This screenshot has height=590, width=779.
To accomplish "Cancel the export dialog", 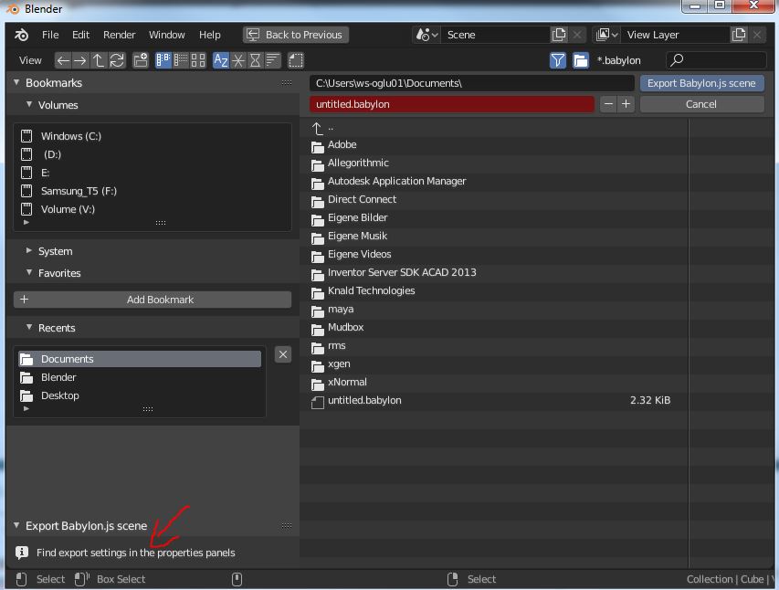I will point(701,104).
